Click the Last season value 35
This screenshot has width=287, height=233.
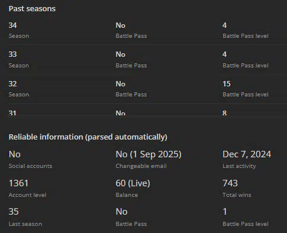(14, 212)
